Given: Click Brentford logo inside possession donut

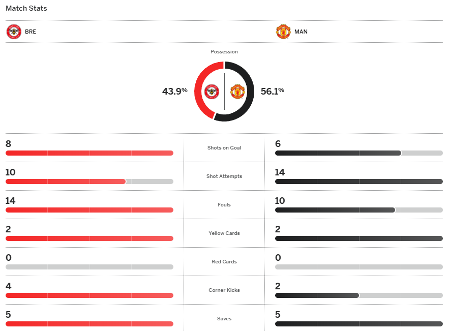Looking at the screenshot, I should click(212, 92).
